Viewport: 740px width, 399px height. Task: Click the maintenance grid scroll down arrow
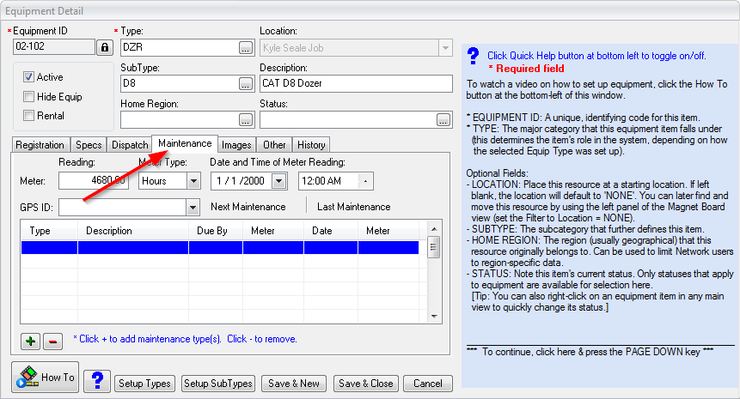[x=434, y=317]
